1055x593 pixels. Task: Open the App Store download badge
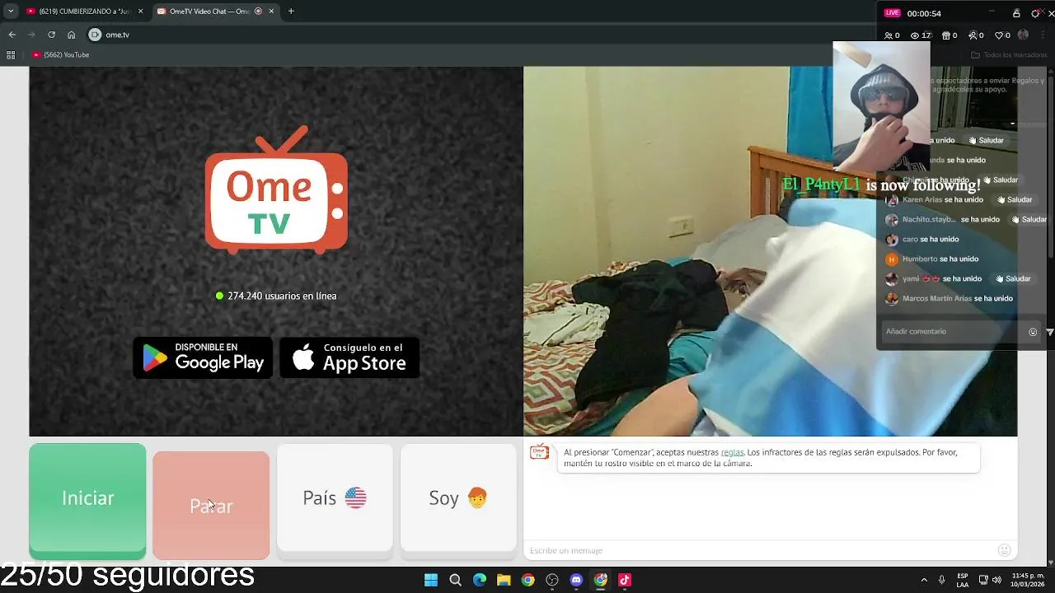pos(349,357)
